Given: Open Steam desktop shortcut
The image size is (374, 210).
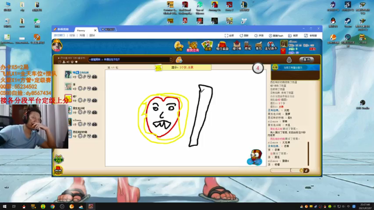Looking at the screenshot, I should (x=348, y=23).
